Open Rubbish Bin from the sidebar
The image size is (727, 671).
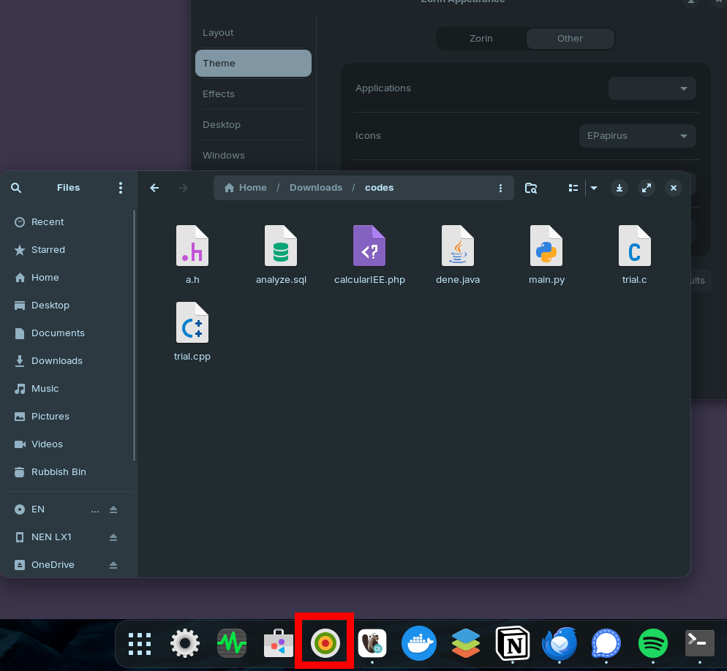click(59, 472)
